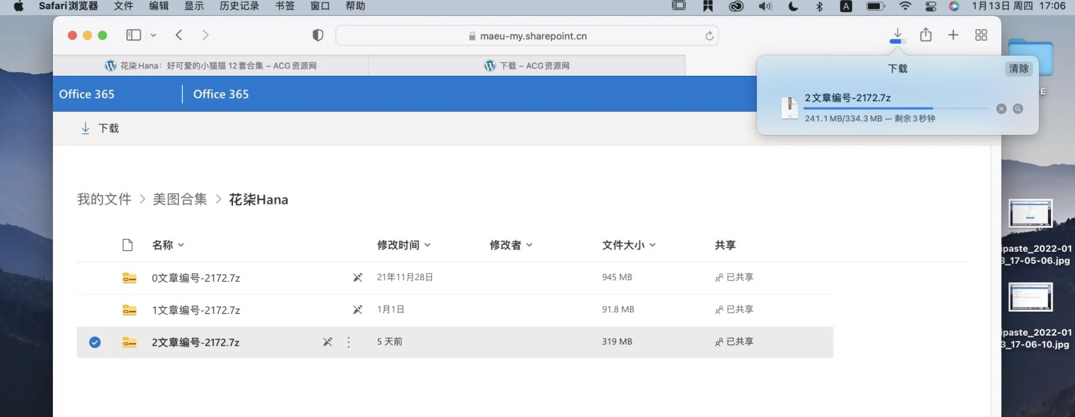Expand sidebar options dropdown arrow
This screenshot has height=417, width=1075.
click(153, 35)
